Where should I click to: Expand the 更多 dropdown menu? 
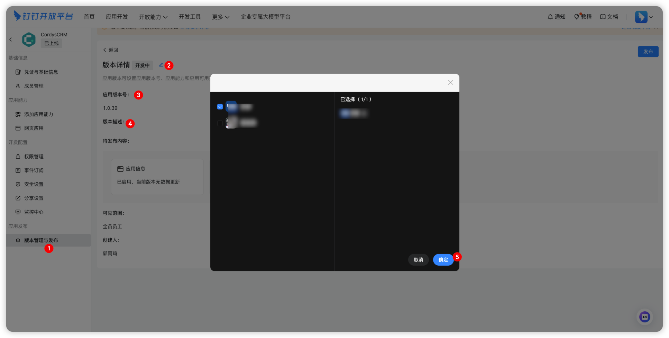click(x=220, y=17)
